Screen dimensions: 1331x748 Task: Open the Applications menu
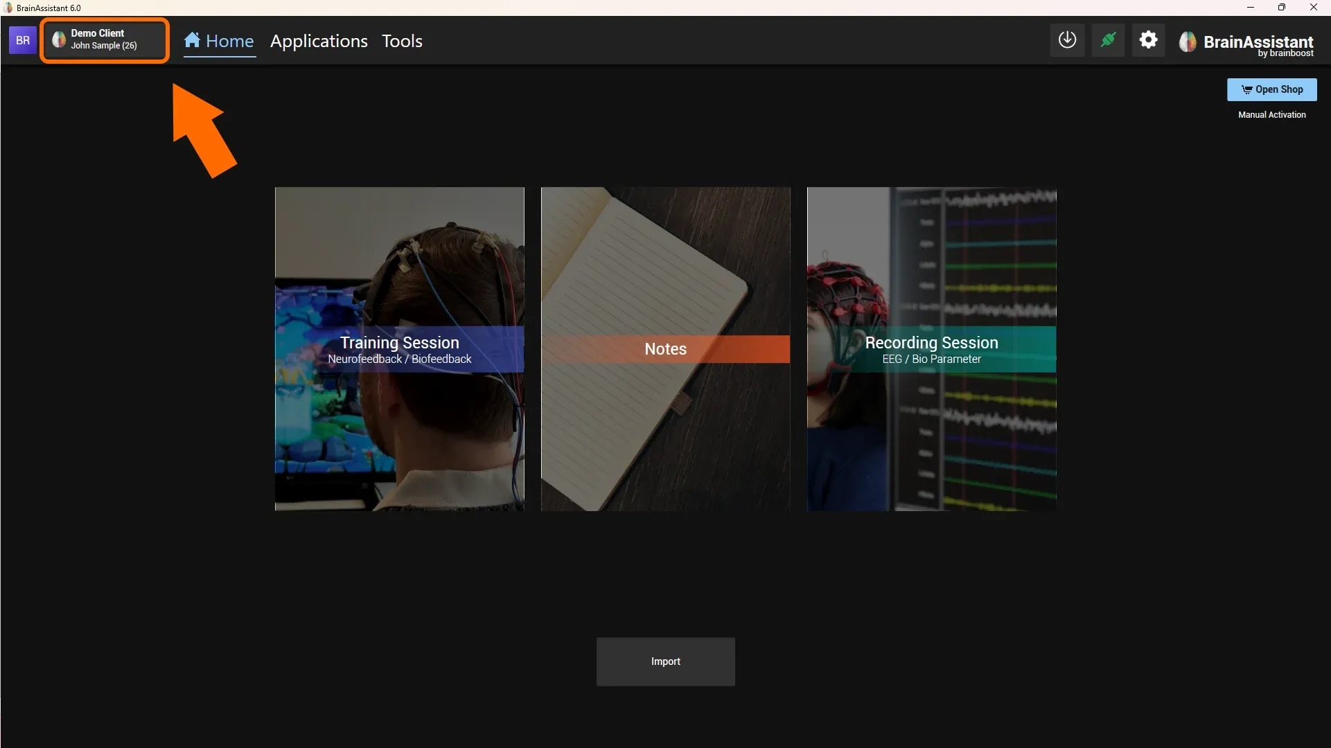319,41
